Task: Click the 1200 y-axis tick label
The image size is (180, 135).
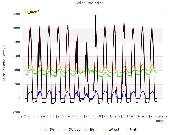Action: [x=16, y=14]
